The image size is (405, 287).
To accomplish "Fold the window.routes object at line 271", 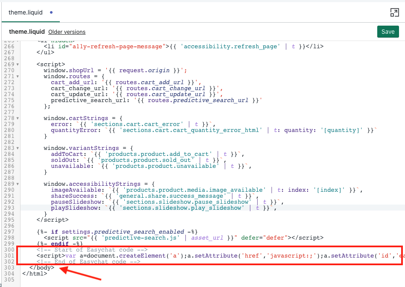I will coord(18,76).
